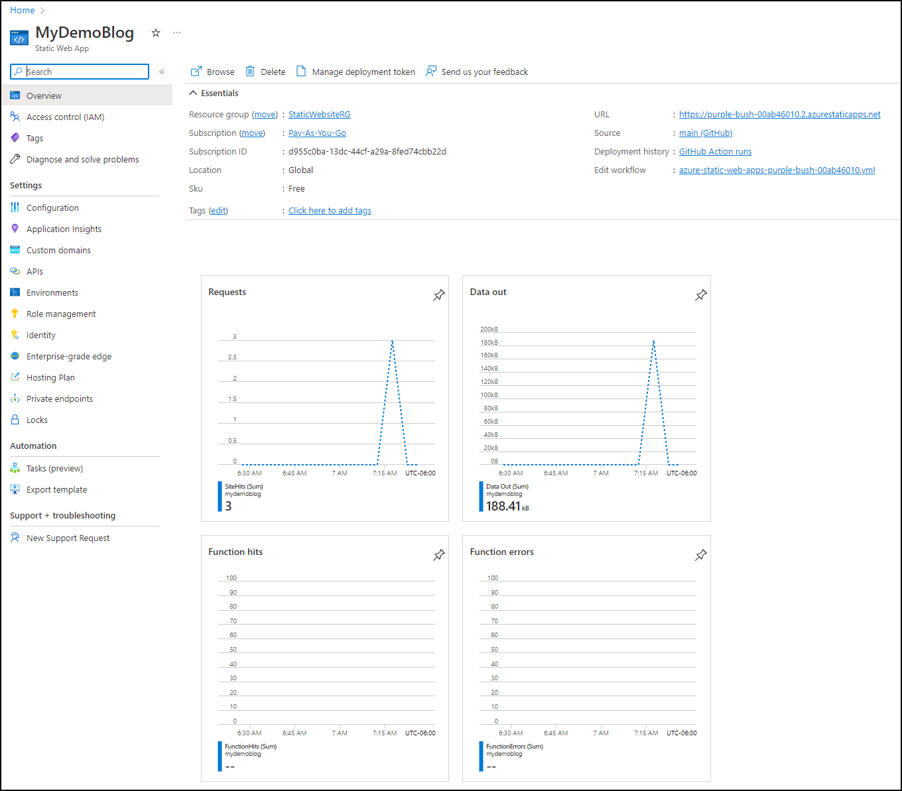Open the main (GitHub) source link
Screen dimensions: 902x791
click(x=706, y=133)
